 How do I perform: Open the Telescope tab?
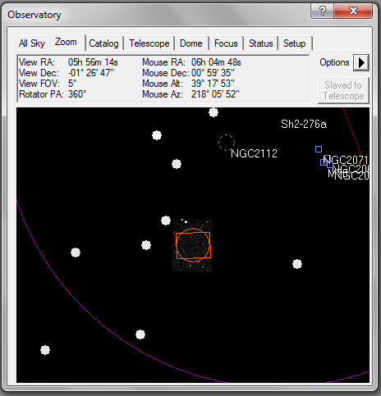coord(149,43)
